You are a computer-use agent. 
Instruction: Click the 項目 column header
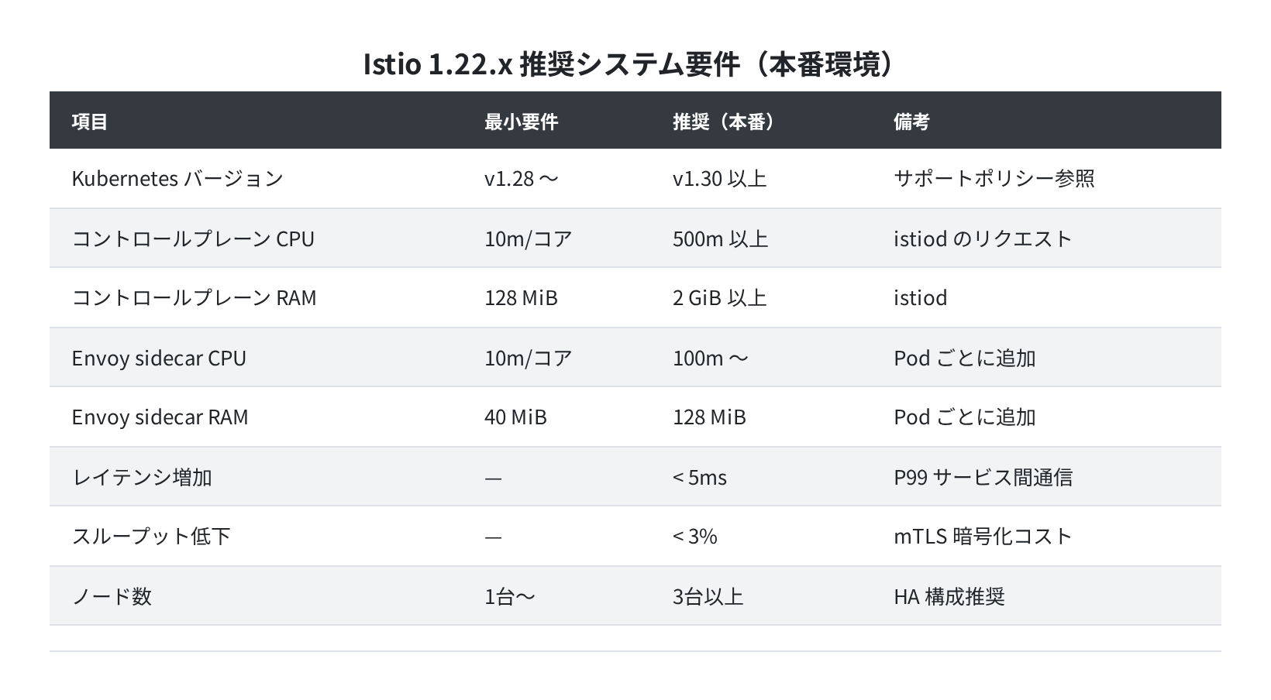(89, 122)
